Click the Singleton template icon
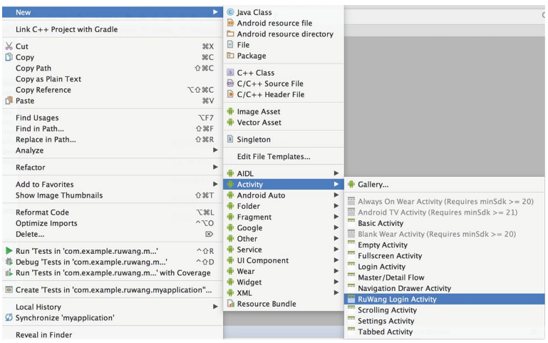The image size is (548, 343). point(230,140)
